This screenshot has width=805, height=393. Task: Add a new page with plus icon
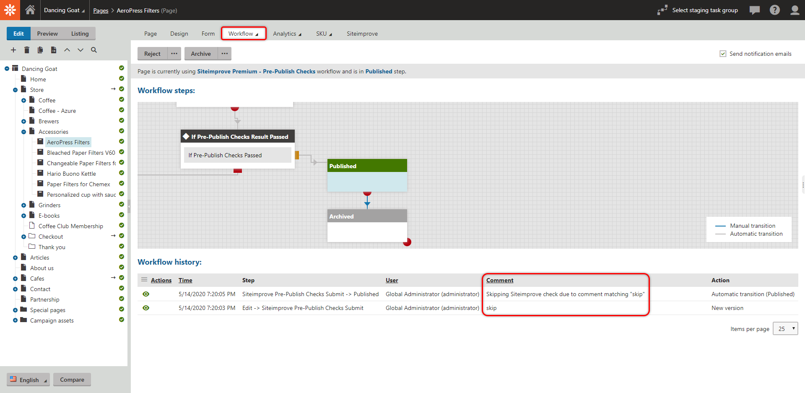coord(13,50)
